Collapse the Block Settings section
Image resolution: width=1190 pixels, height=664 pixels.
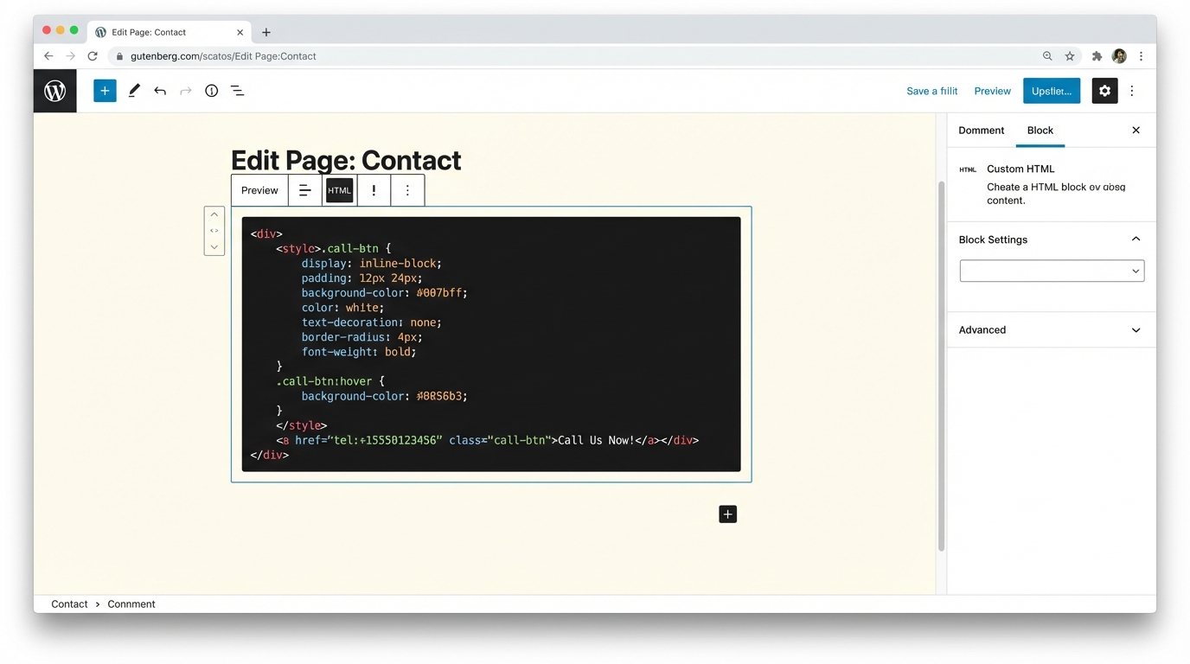pyautogui.click(x=1136, y=239)
